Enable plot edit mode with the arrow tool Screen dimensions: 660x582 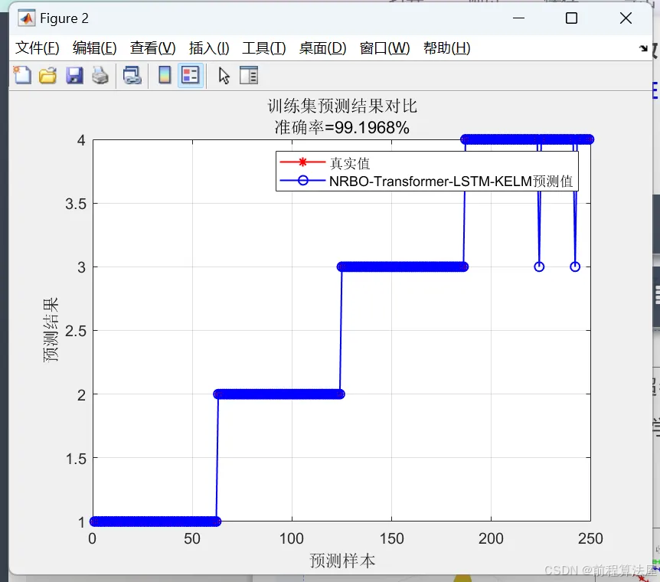pyautogui.click(x=222, y=75)
